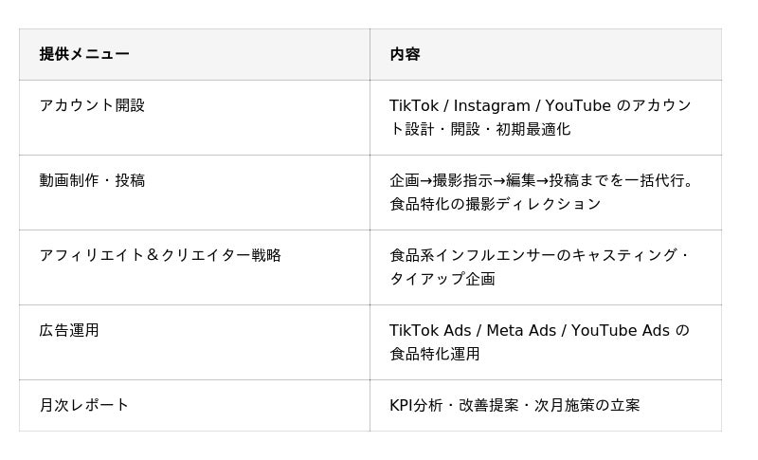Select the アフィリエイト&クリエイター戦略 cell

(x=160, y=255)
